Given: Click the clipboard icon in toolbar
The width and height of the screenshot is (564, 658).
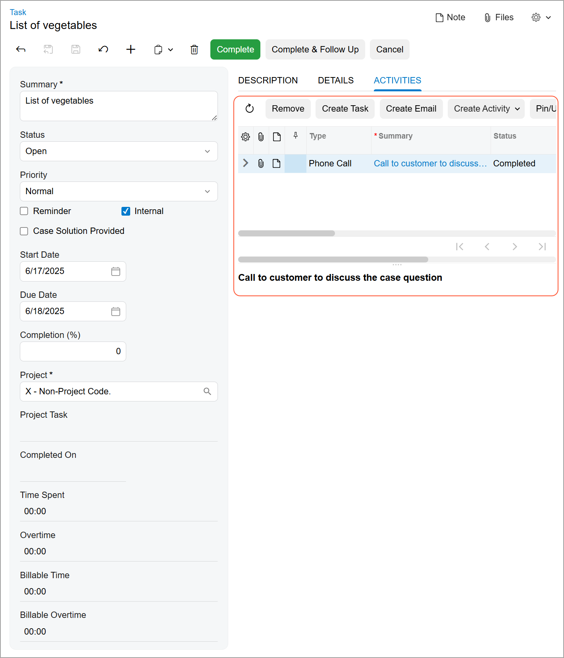Looking at the screenshot, I should coord(158,50).
